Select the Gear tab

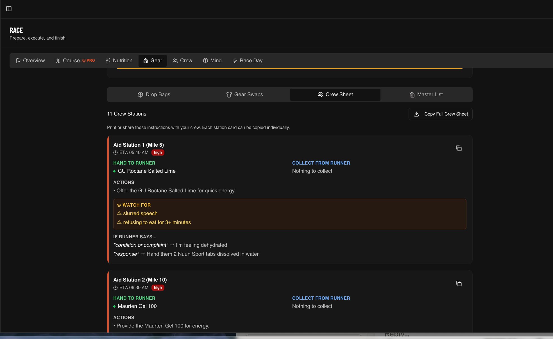click(153, 61)
